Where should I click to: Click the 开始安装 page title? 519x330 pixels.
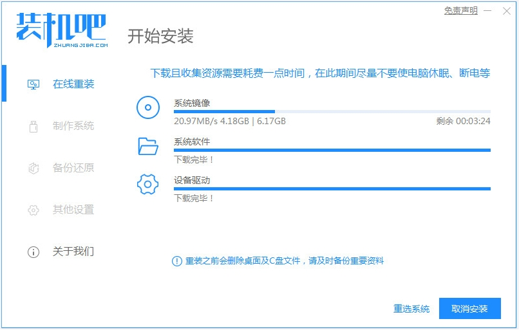click(160, 36)
